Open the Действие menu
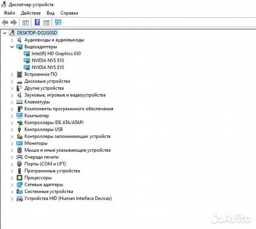256x229 pixels. coord(31,13)
